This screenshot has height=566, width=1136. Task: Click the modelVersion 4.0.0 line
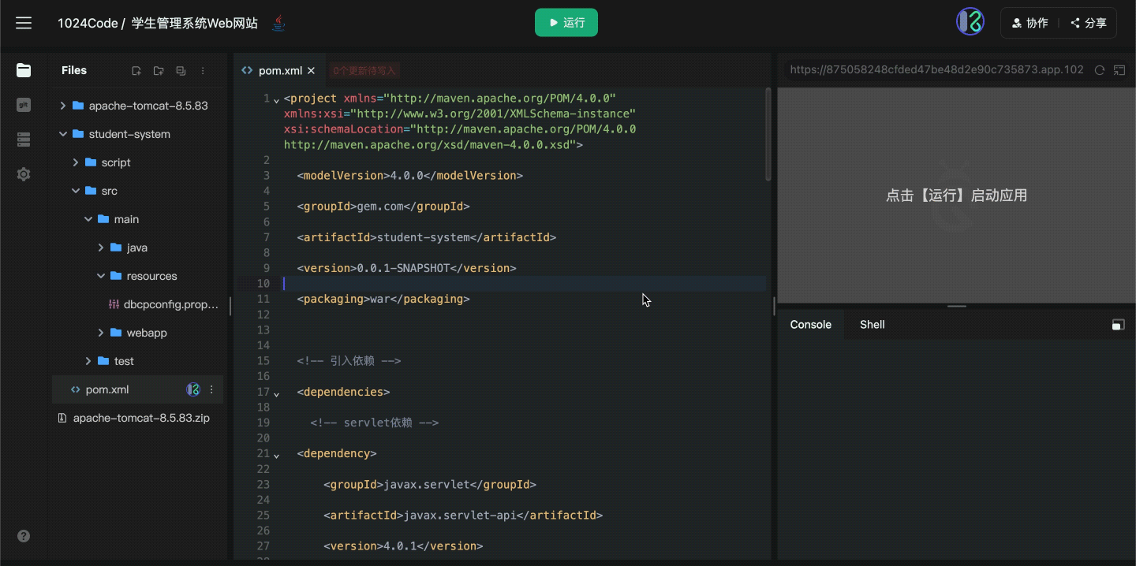click(x=410, y=176)
